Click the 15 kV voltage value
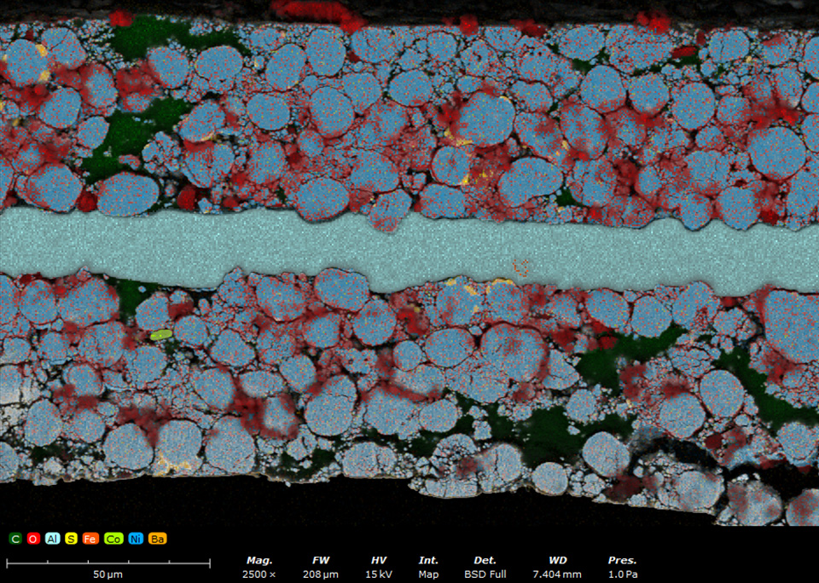Viewport: 819px width, 583px height. pos(379,574)
